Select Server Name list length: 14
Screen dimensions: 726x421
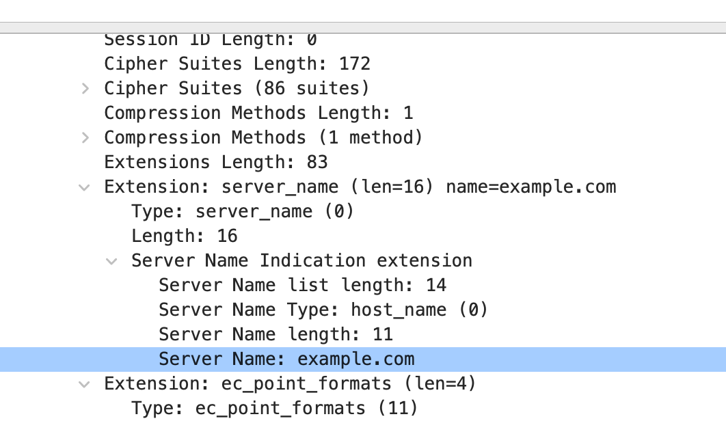(x=302, y=286)
